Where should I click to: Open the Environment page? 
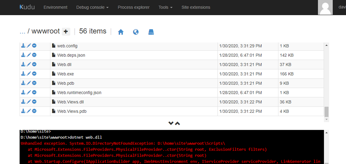tap(55, 7)
